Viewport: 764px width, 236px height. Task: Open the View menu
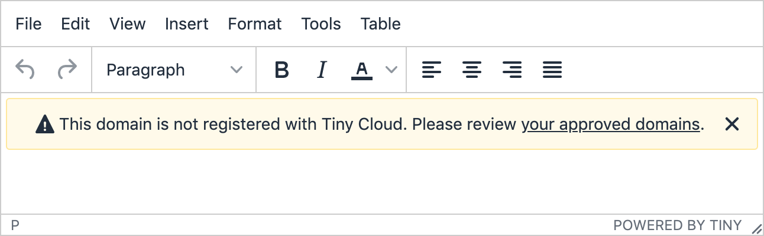[x=127, y=24]
